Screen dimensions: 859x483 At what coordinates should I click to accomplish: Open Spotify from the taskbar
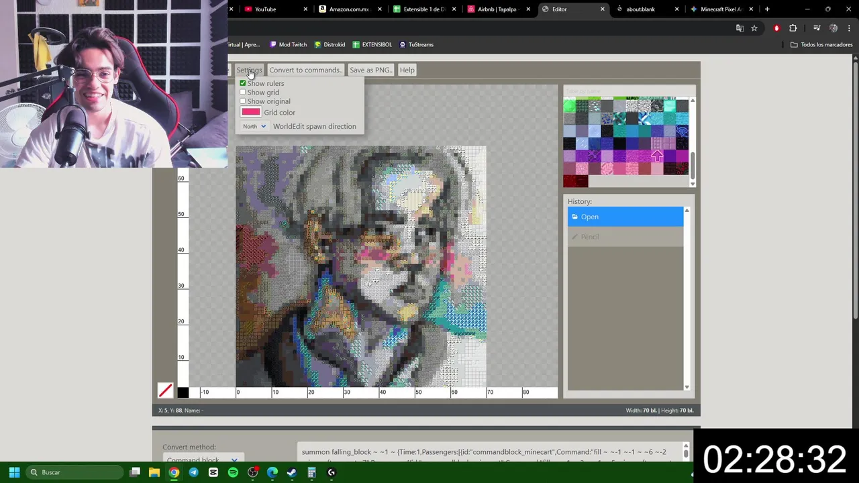coord(233,472)
